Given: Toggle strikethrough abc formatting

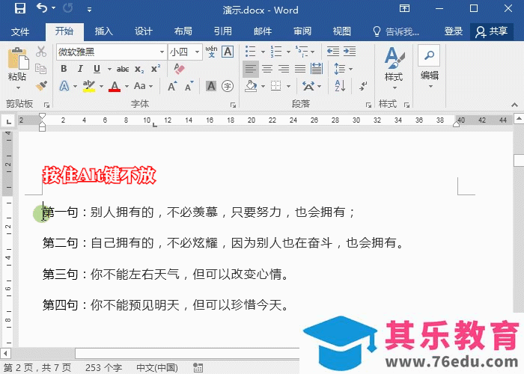Looking at the screenshot, I should click(123, 69).
